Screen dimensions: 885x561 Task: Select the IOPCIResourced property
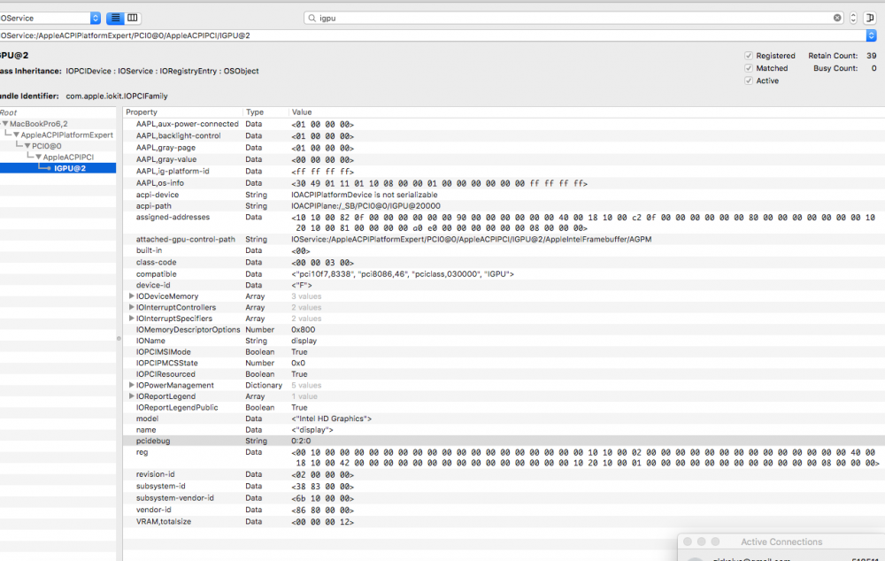(x=504, y=374)
